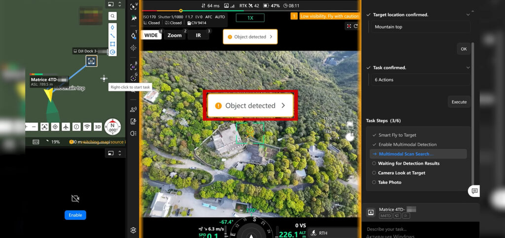The height and width of the screenshot is (238, 505).
Task: Open the up-down chevrons in lower-left panel
Action: pyautogui.click(x=119, y=153)
